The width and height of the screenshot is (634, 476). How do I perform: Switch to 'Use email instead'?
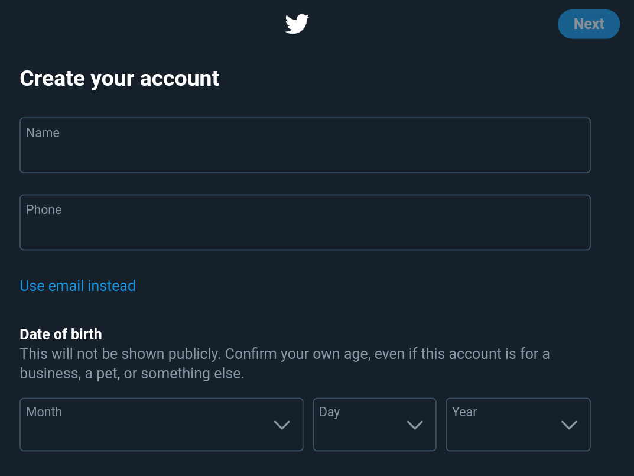[x=77, y=286]
